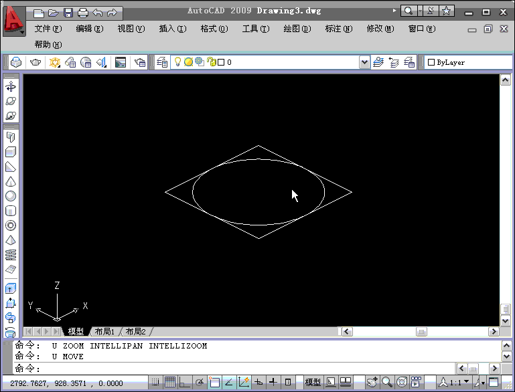Image resolution: width=515 pixels, height=392 pixels.
Task: Open the AutoCAD application menu browser
Action: point(14,21)
